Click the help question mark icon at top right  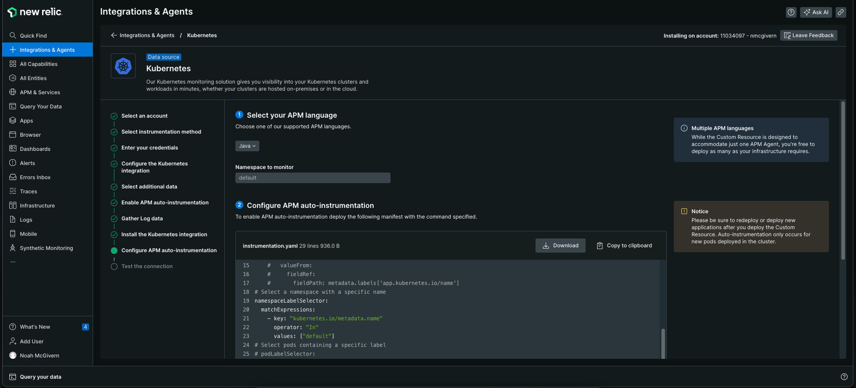tap(791, 12)
